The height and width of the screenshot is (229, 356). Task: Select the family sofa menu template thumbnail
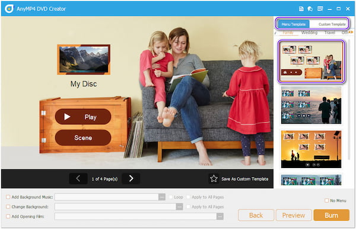point(311,61)
